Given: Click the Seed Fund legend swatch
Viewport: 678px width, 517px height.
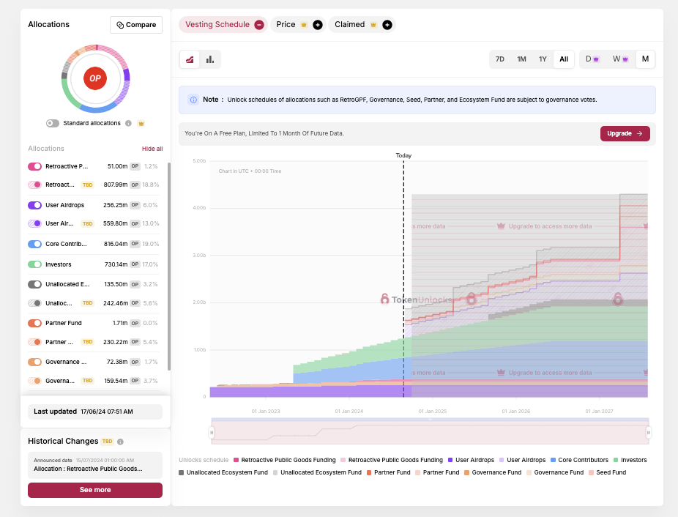Looking at the screenshot, I should 591,472.
